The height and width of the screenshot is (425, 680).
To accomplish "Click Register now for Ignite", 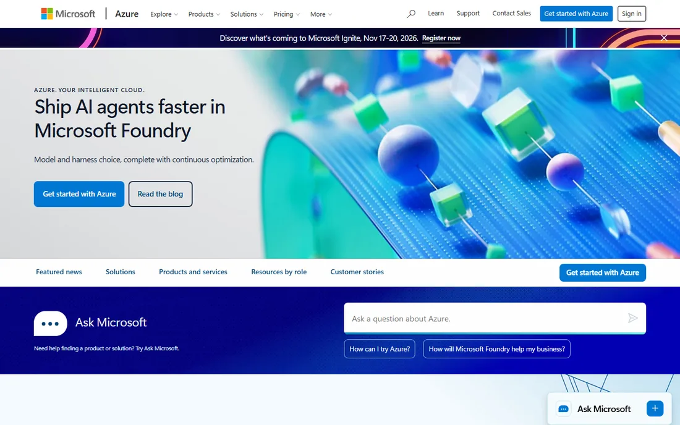I will 441,38.
